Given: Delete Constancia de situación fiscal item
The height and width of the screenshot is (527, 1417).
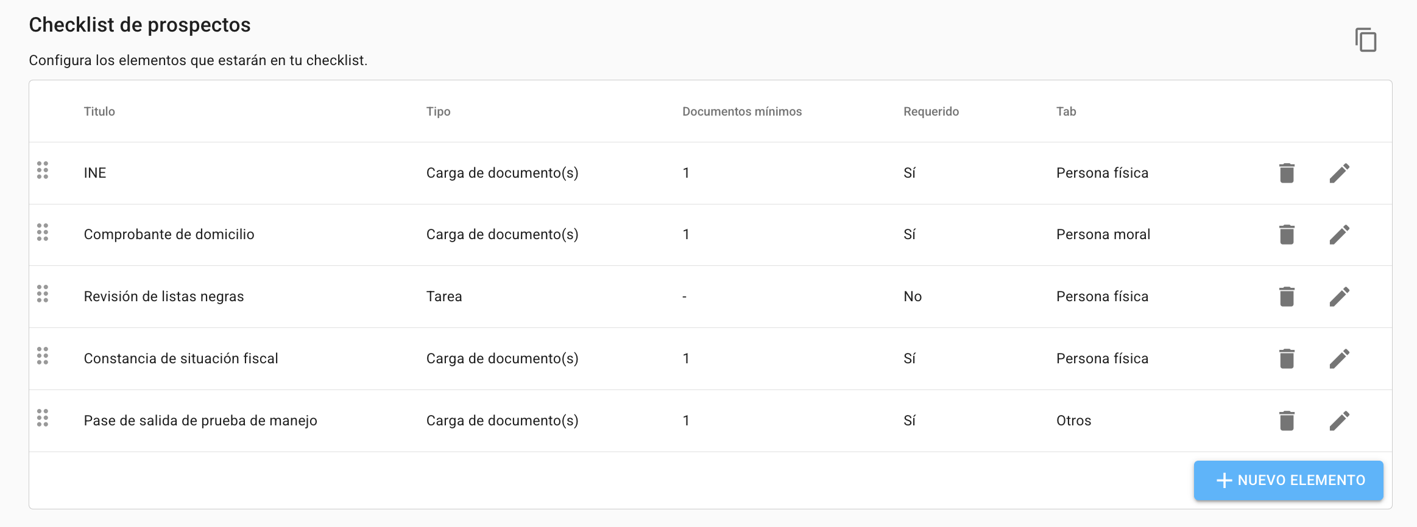Looking at the screenshot, I should pyautogui.click(x=1287, y=359).
